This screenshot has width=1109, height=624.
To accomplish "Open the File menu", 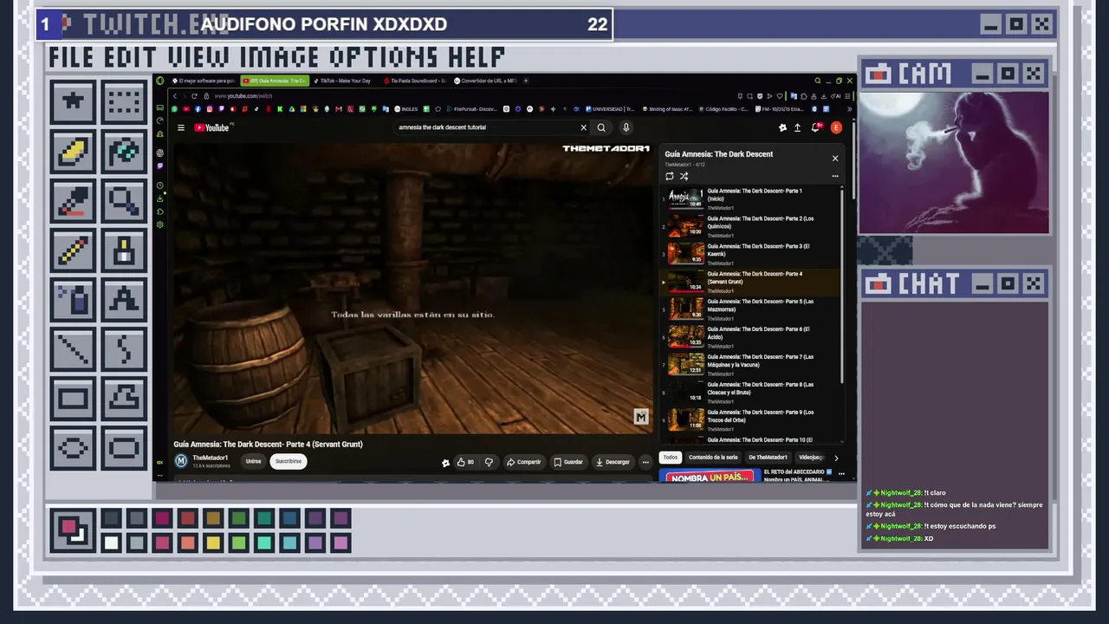I will (73, 57).
